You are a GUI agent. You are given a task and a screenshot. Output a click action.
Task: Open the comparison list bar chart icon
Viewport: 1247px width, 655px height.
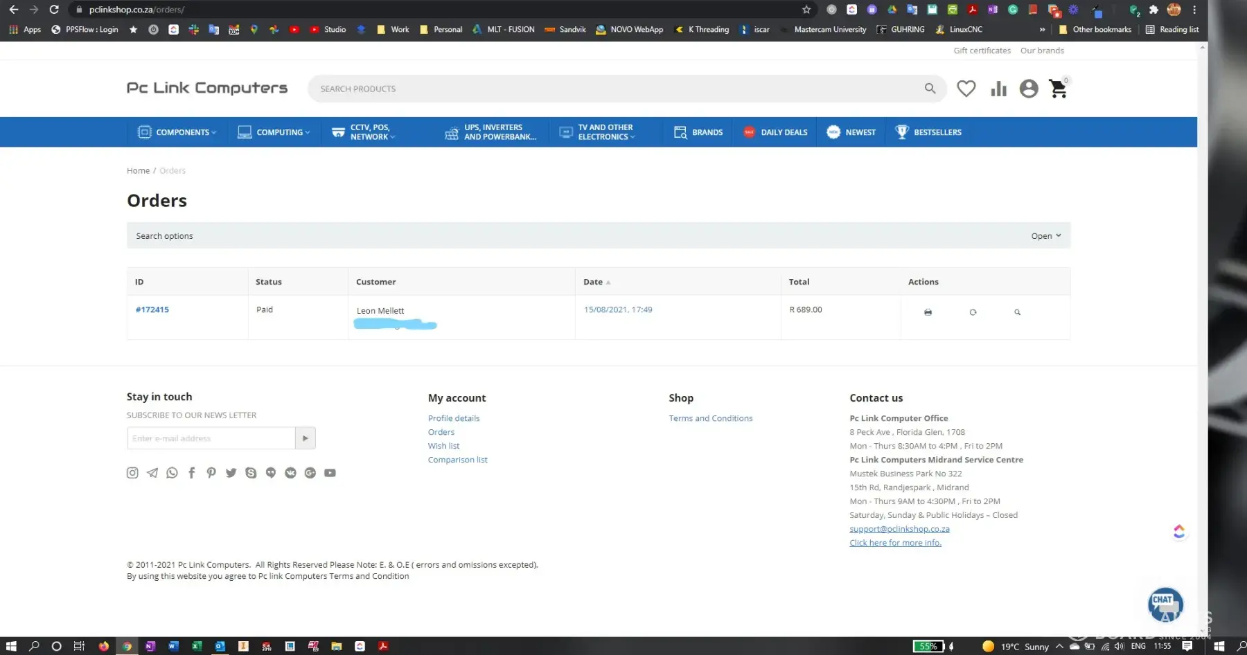click(998, 89)
